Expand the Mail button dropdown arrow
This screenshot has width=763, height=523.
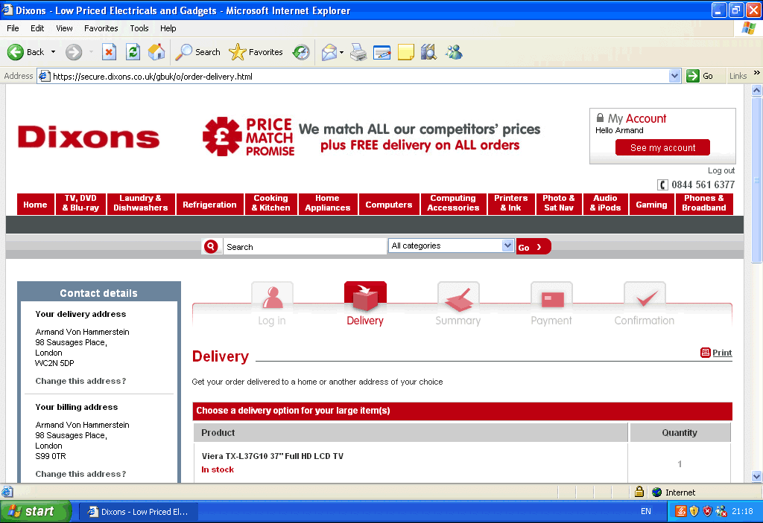341,52
